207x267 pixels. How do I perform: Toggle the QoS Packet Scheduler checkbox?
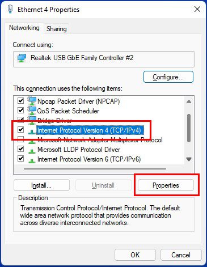click(20, 110)
